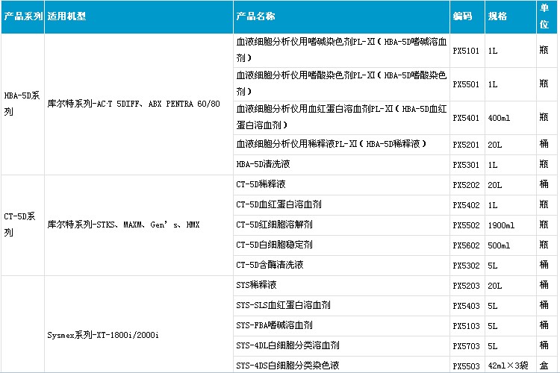Click the 产品系列 column header
The image size is (560, 373).
click(x=22, y=16)
